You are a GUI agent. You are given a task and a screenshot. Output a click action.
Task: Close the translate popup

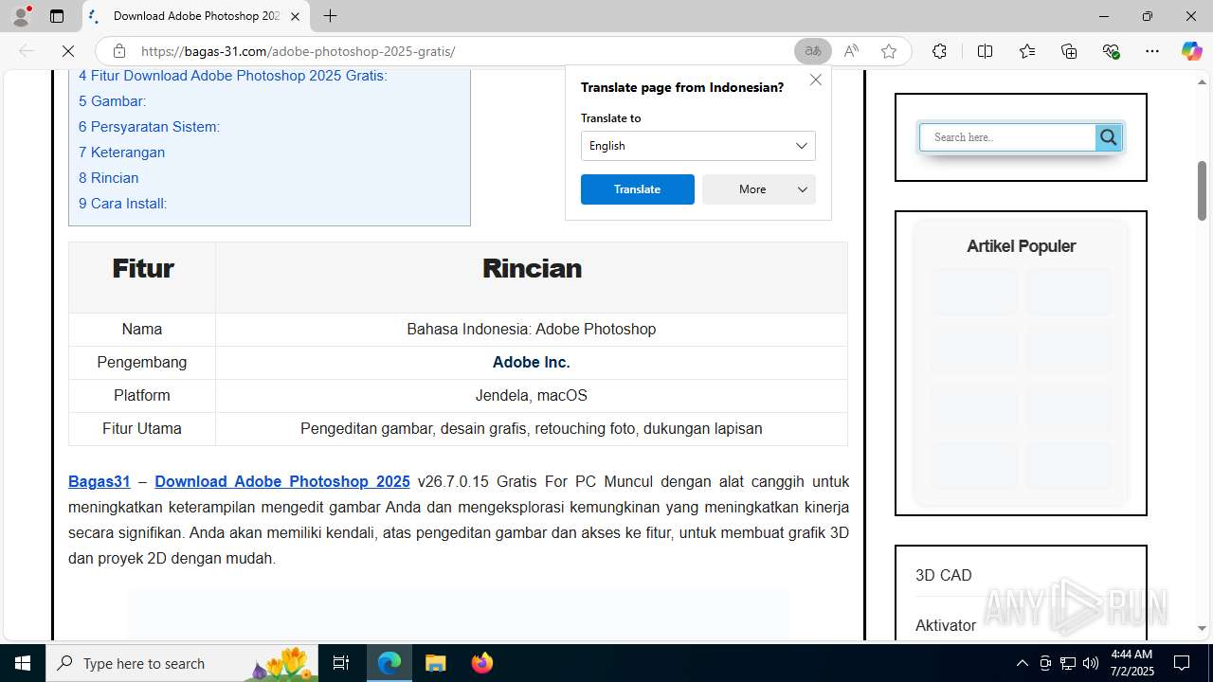coord(816,80)
